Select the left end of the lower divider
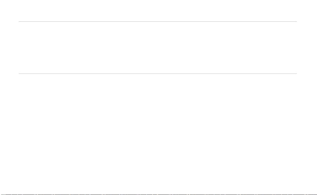Image resolution: width=317 pixels, height=195 pixels. [19, 74]
